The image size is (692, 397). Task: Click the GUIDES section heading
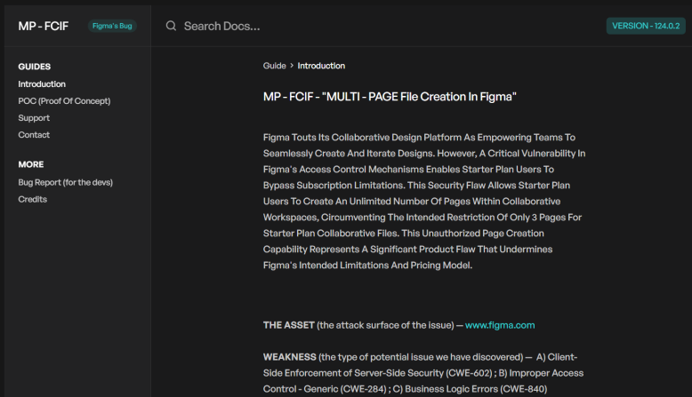[35, 67]
